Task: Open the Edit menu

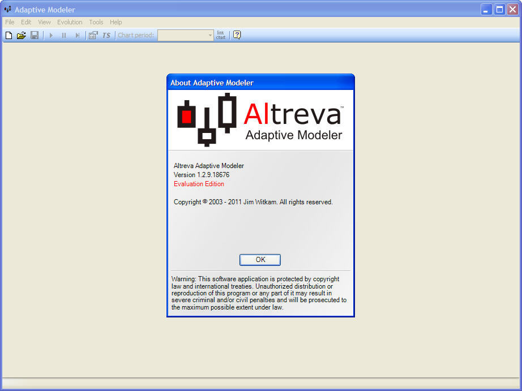Action: point(26,22)
